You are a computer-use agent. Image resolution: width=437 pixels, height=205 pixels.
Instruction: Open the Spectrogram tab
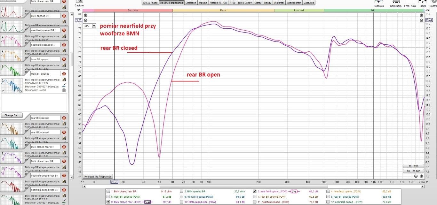tap(294, 3)
